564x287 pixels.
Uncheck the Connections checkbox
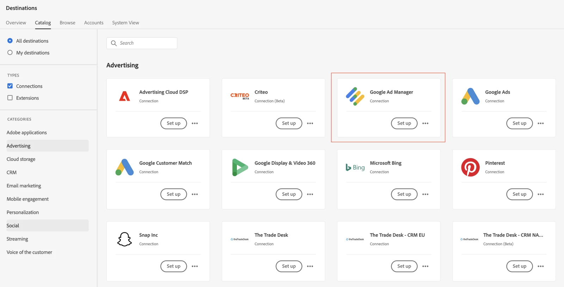(x=10, y=86)
